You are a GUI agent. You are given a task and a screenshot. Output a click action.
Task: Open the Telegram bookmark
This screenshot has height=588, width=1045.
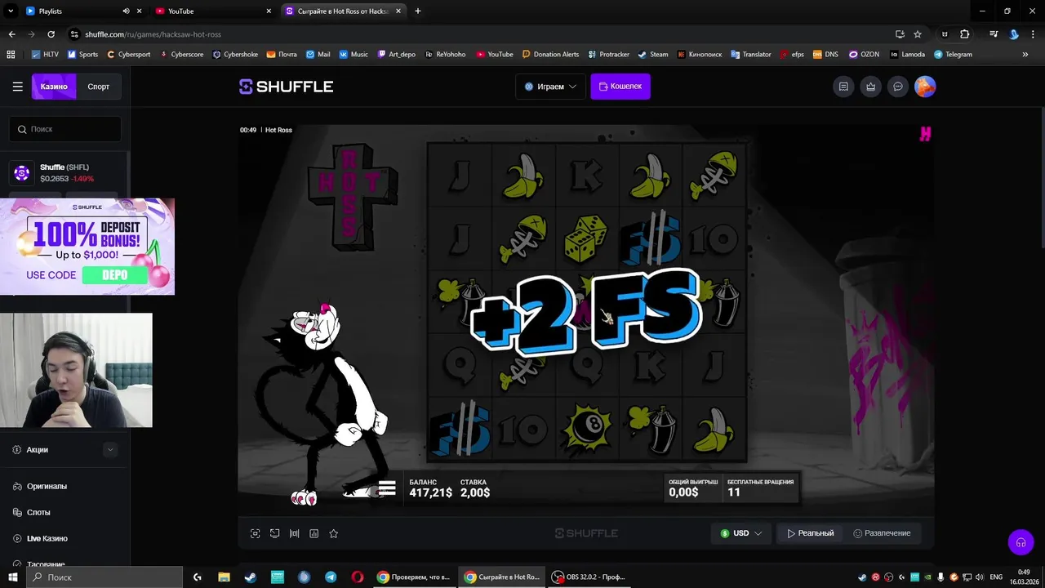point(953,54)
